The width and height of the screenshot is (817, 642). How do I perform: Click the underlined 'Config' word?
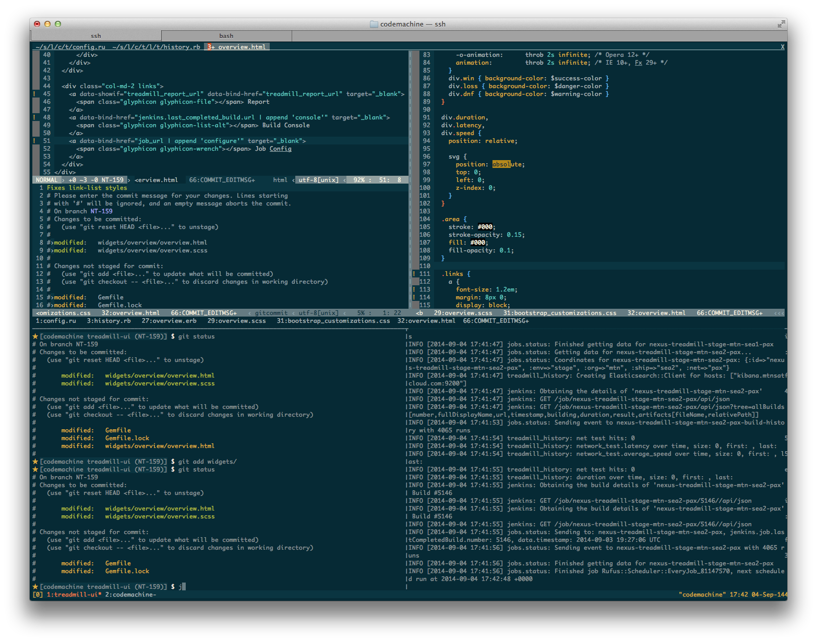(281, 149)
